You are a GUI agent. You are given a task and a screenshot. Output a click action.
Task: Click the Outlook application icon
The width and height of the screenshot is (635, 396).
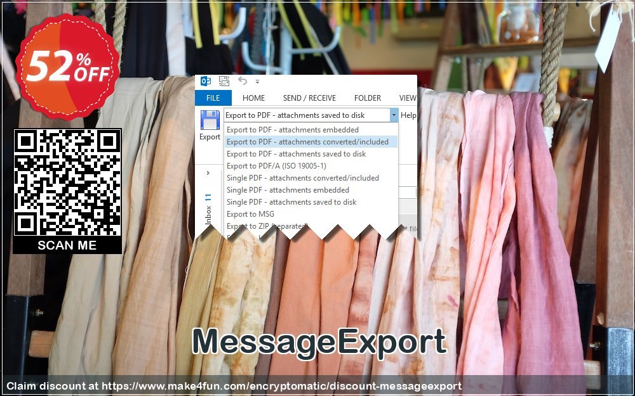pyautogui.click(x=206, y=81)
